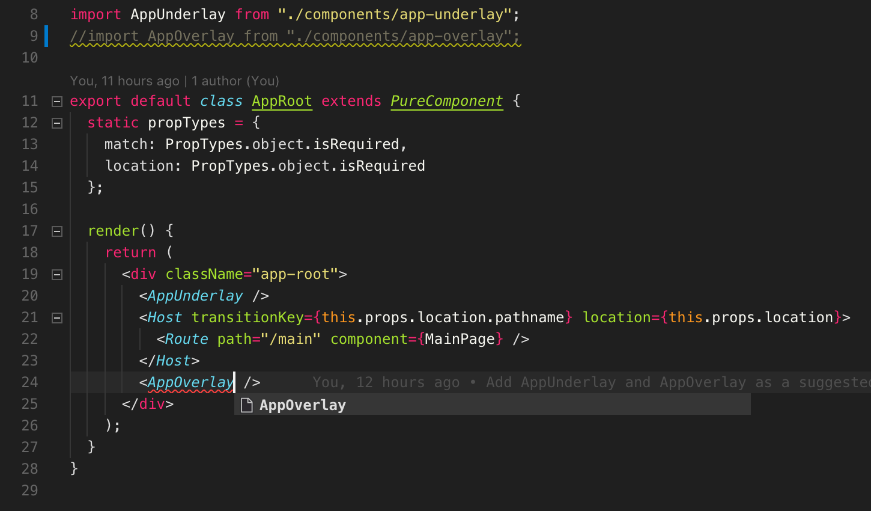Collapse the Host component block on line 21
The width and height of the screenshot is (871, 511).
pyautogui.click(x=56, y=317)
